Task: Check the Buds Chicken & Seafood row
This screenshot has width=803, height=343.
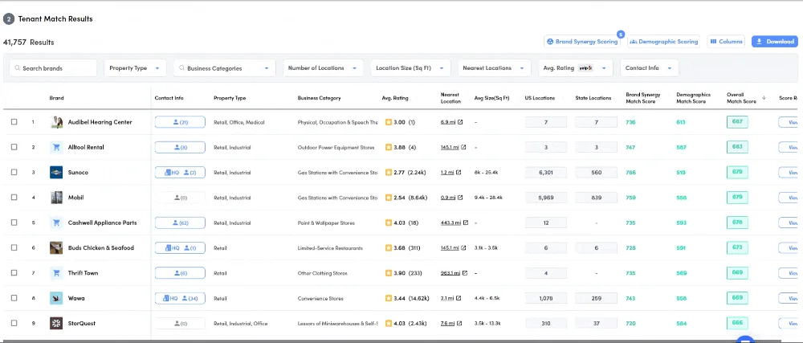Action: (14, 247)
